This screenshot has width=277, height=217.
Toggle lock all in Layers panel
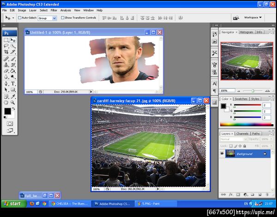pyautogui.click(x=245, y=146)
